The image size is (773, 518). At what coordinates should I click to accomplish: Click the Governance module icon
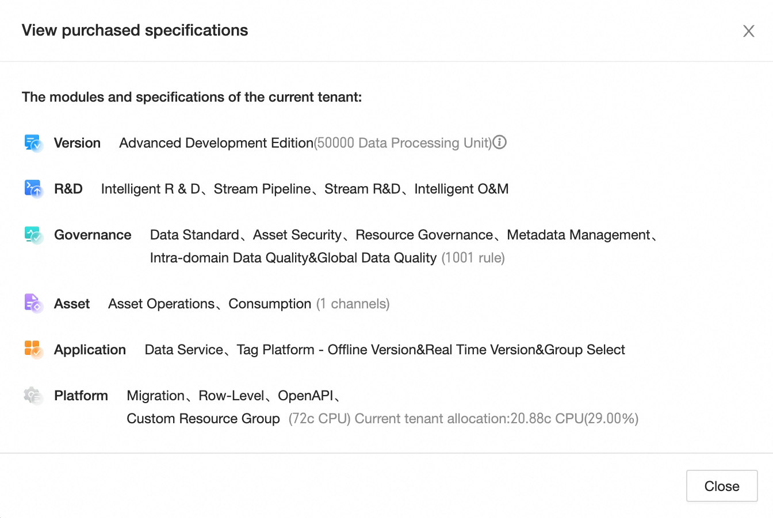tap(33, 234)
